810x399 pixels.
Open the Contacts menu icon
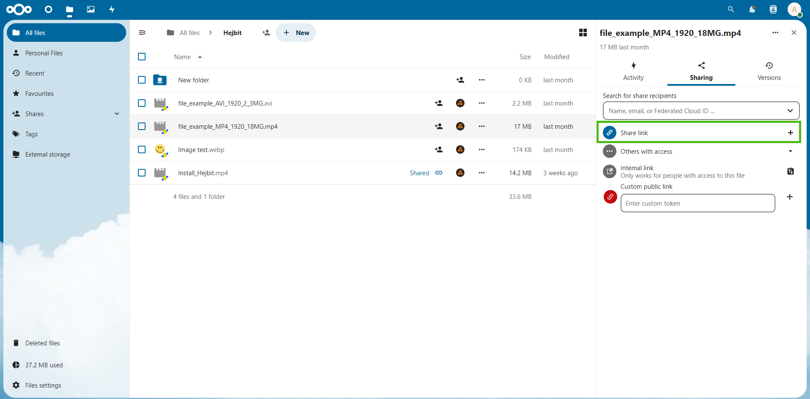[773, 9]
